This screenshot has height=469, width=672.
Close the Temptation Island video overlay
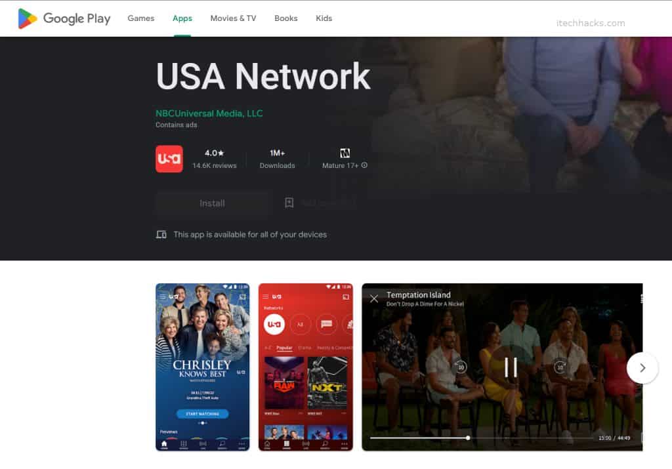[373, 298]
